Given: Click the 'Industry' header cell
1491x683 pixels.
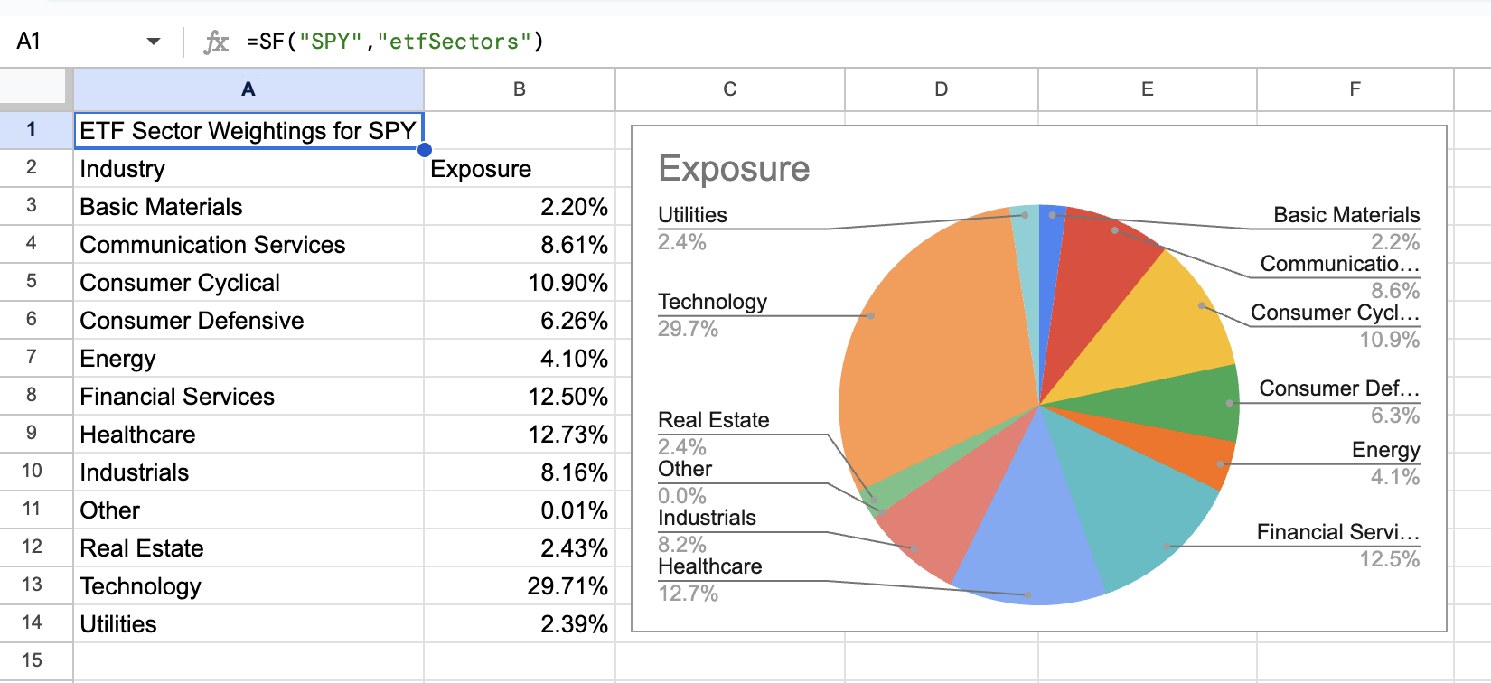Looking at the screenshot, I should [x=248, y=169].
